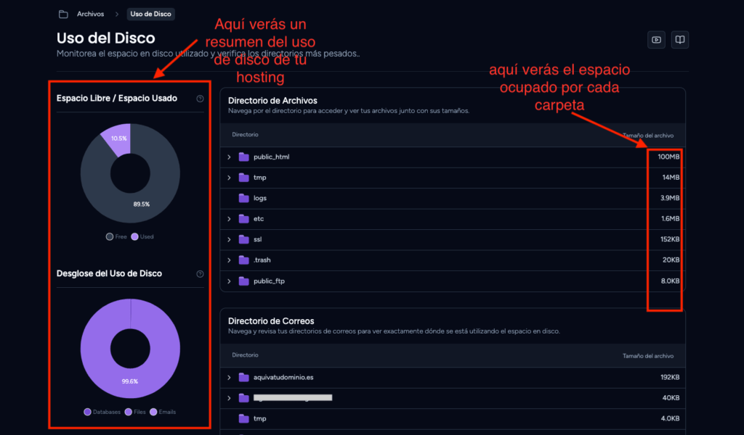This screenshot has height=435, width=744.
Task: Expand the ssl directory
Action: (x=229, y=239)
